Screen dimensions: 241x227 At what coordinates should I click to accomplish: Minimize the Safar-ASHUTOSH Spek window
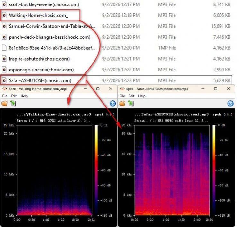203,89
